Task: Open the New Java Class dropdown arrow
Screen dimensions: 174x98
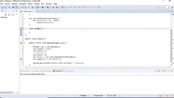Action: 59,7
